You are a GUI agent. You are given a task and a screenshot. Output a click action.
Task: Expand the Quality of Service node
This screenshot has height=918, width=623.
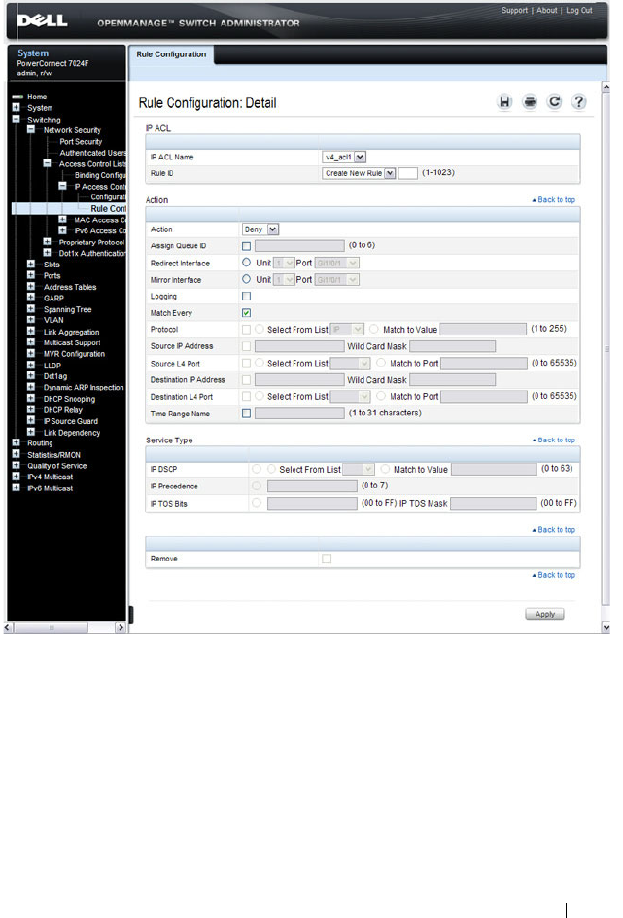pyautogui.click(x=16, y=466)
